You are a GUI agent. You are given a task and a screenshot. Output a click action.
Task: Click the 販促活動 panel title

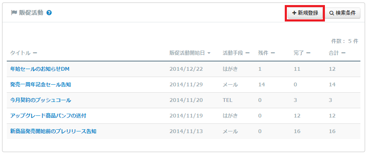[x=31, y=13]
